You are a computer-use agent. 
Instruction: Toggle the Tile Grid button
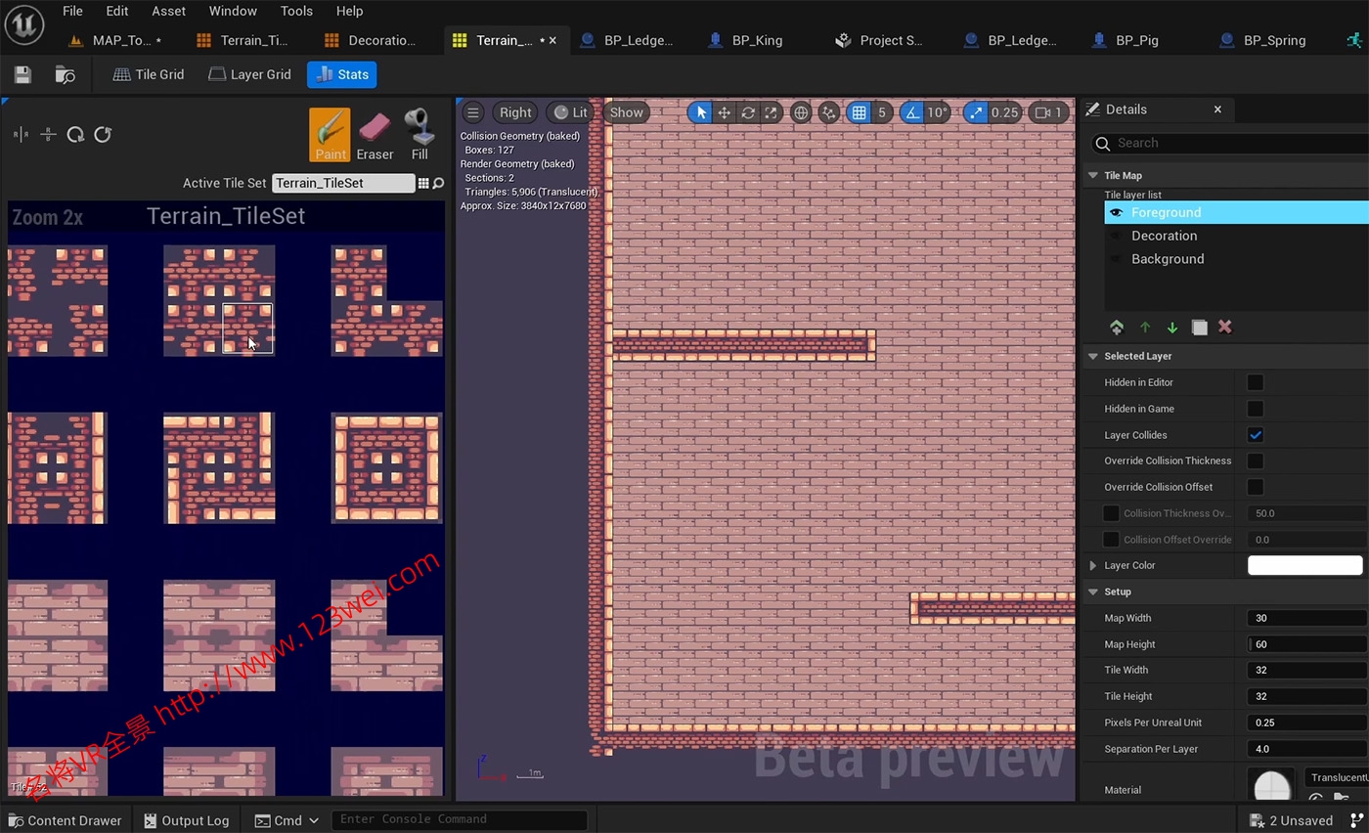point(149,74)
